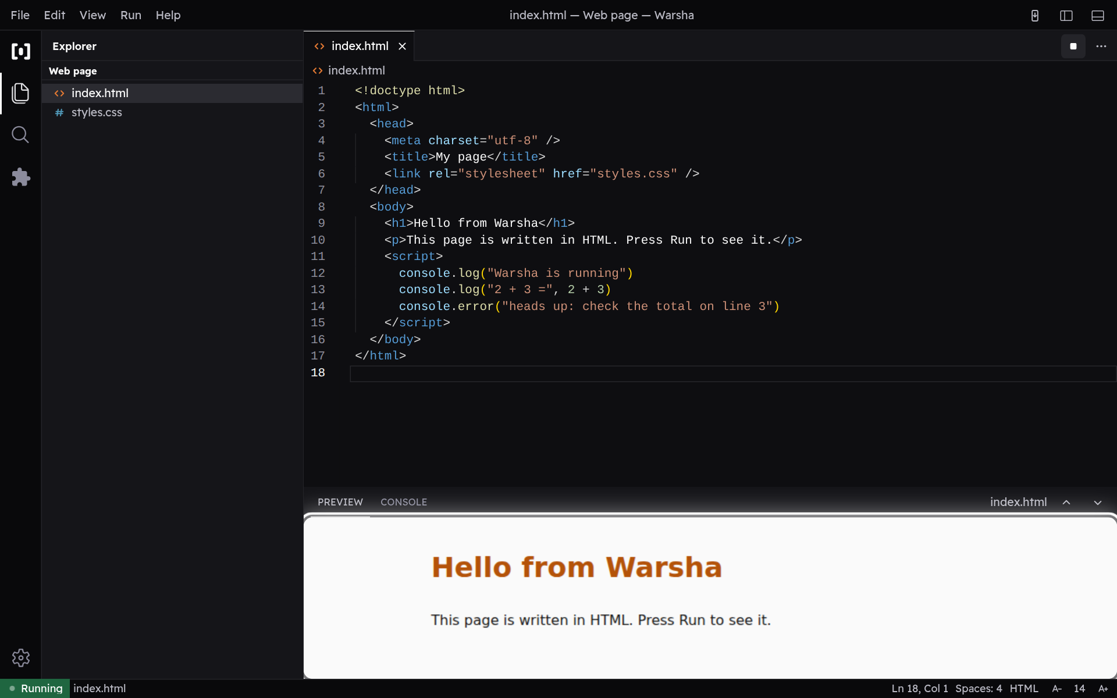The height and width of the screenshot is (698, 1117).
Task: Click the index.html label in the panel header
Action: pyautogui.click(x=1018, y=502)
